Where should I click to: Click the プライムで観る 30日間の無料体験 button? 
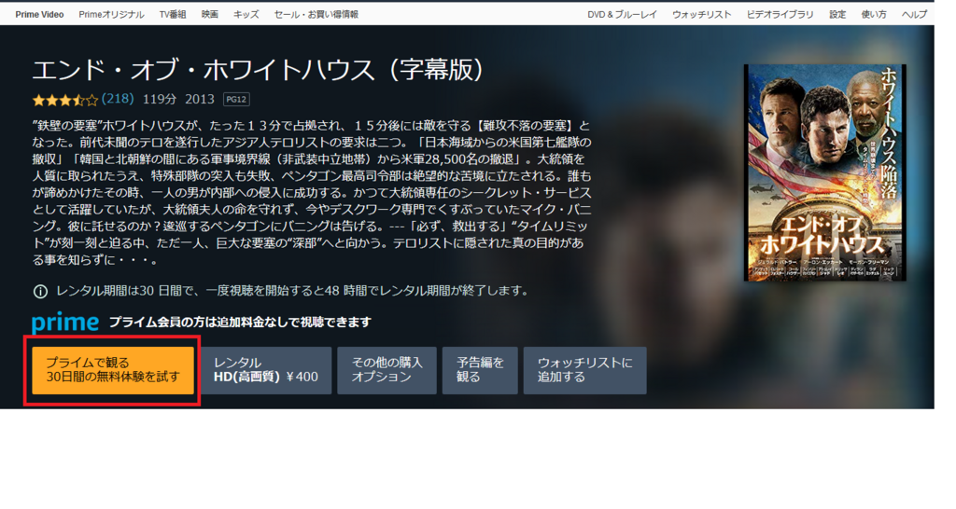tap(113, 370)
